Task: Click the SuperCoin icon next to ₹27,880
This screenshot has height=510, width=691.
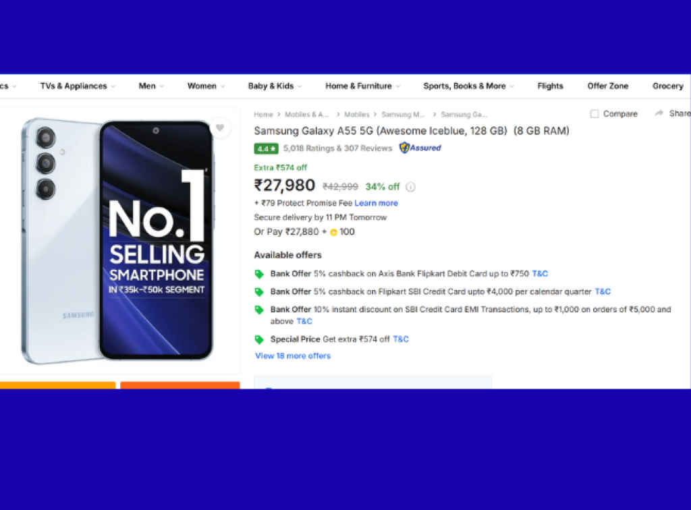Action: [333, 231]
